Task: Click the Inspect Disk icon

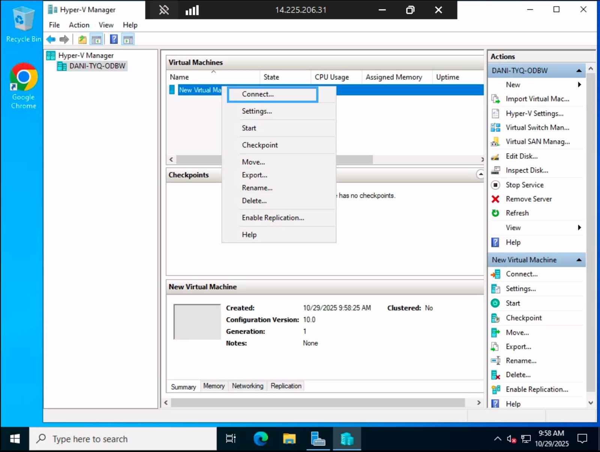Action: 495,170
